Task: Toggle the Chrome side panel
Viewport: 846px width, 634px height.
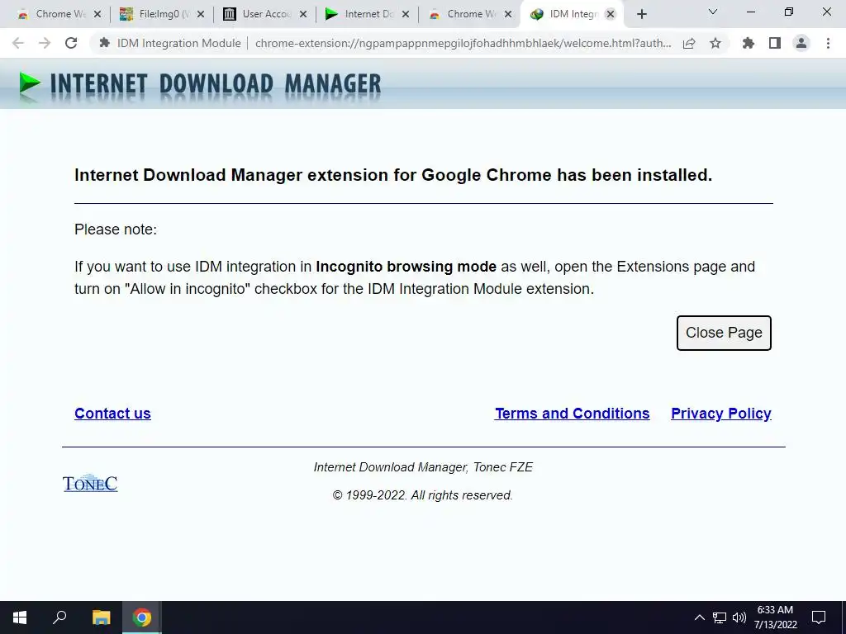Action: click(775, 43)
